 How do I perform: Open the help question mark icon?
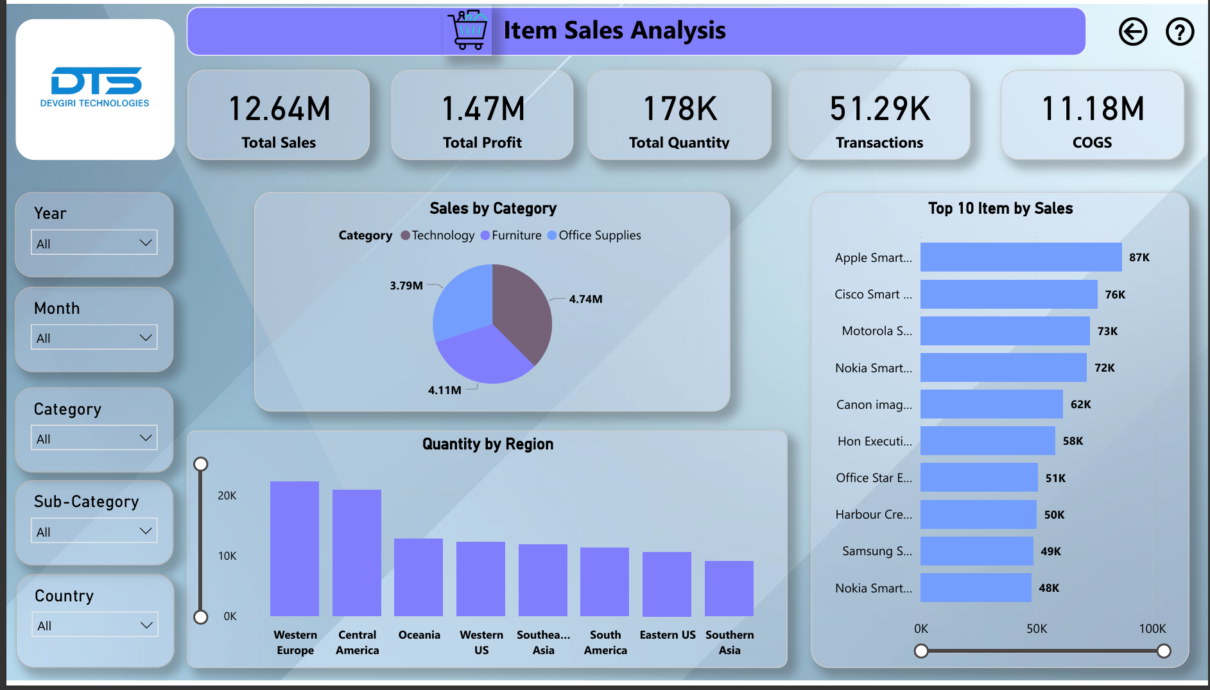[1179, 31]
